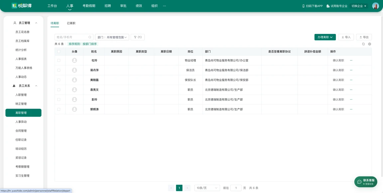The width and height of the screenshot is (383, 193).
Task: Open the 部门 所有管理范围 dropdown
Action: click(112, 37)
